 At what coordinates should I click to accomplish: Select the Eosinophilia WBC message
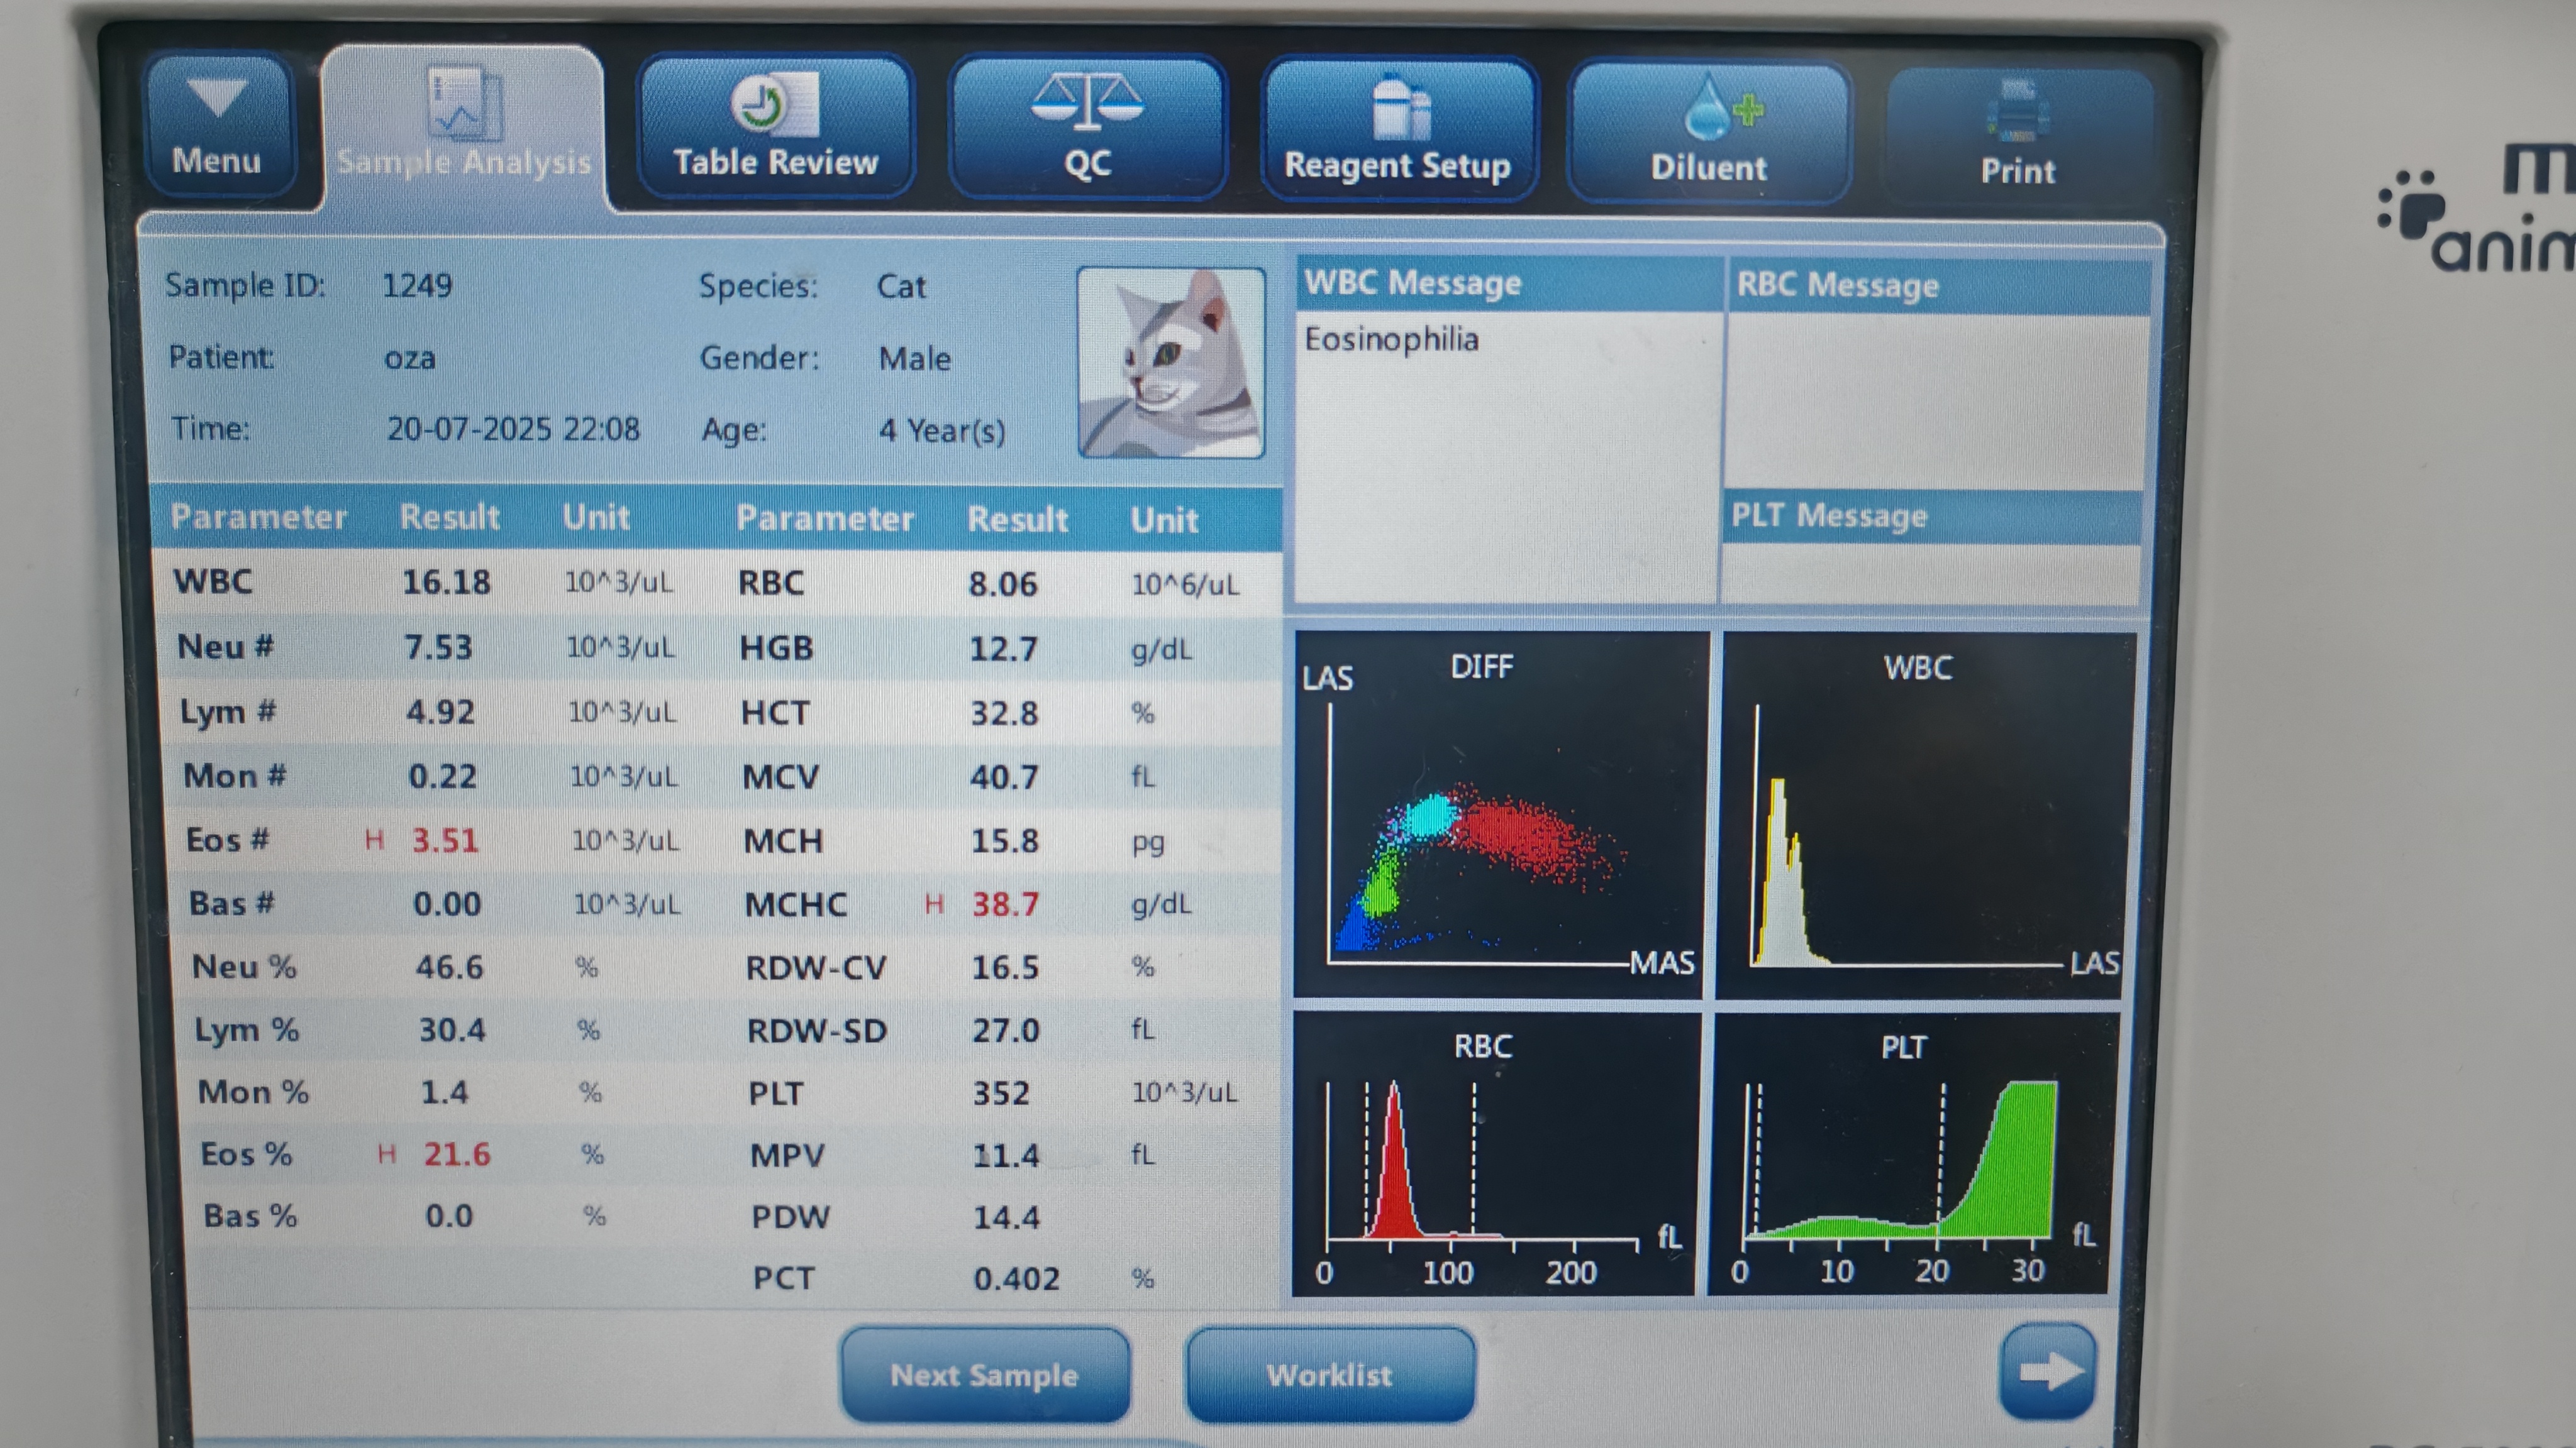(1391, 340)
